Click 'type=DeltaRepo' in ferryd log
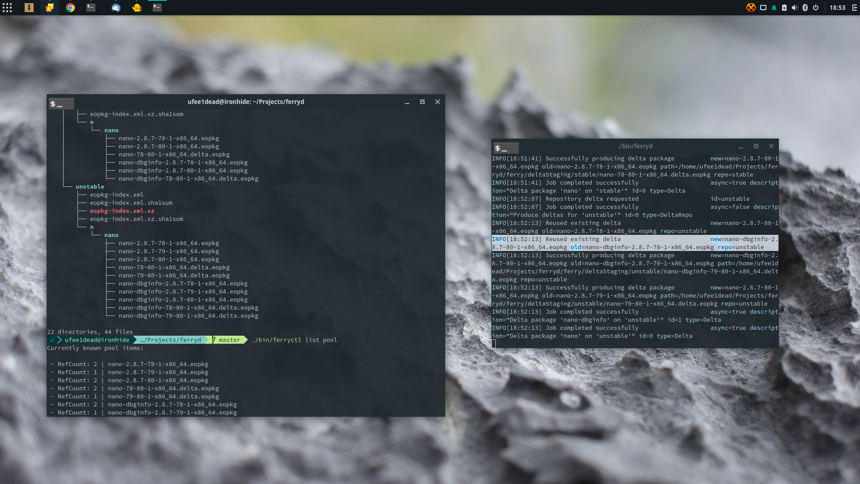Viewport: 860px width, 484px height. (x=667, y=215)
